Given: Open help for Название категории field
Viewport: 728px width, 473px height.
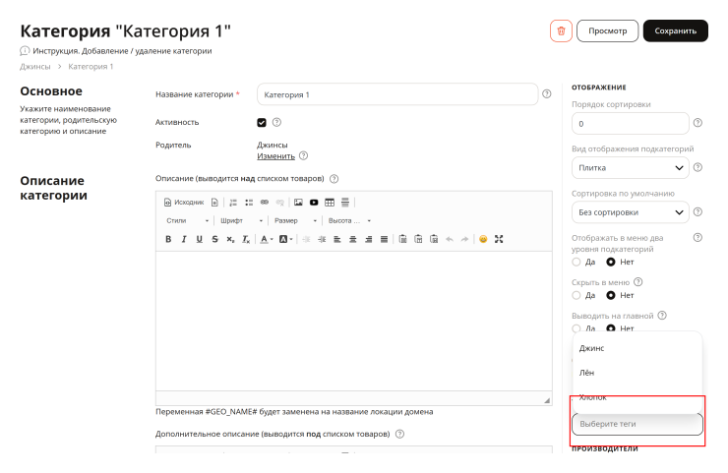Looking at the screenshot, I should 547,93.
